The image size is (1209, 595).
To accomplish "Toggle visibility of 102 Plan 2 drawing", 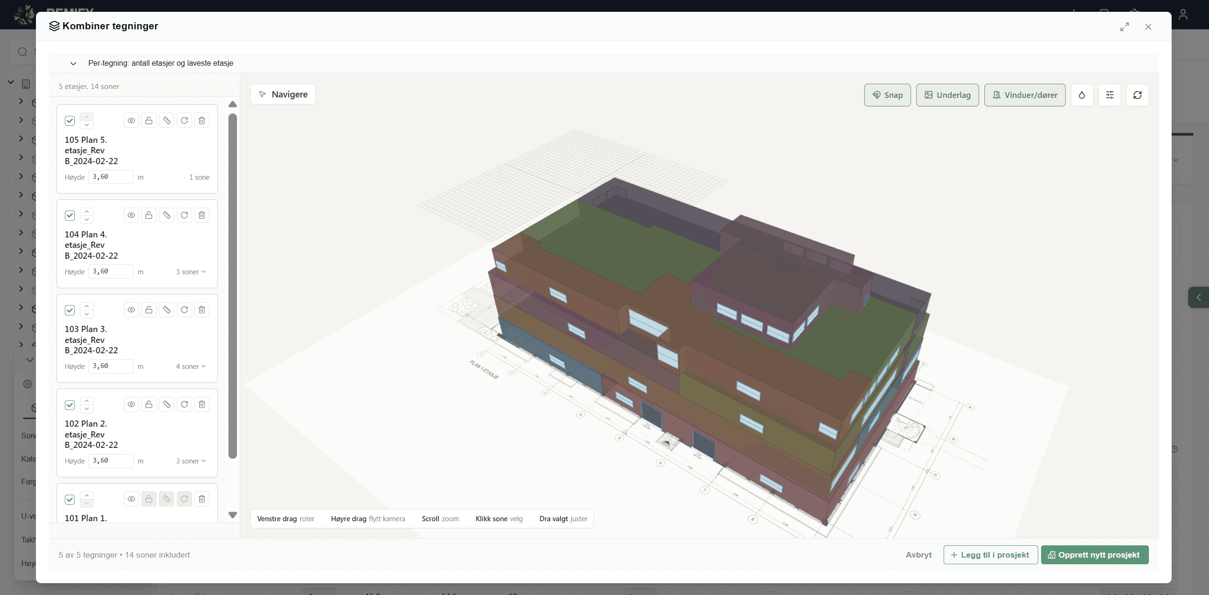I will coord(131,404).
